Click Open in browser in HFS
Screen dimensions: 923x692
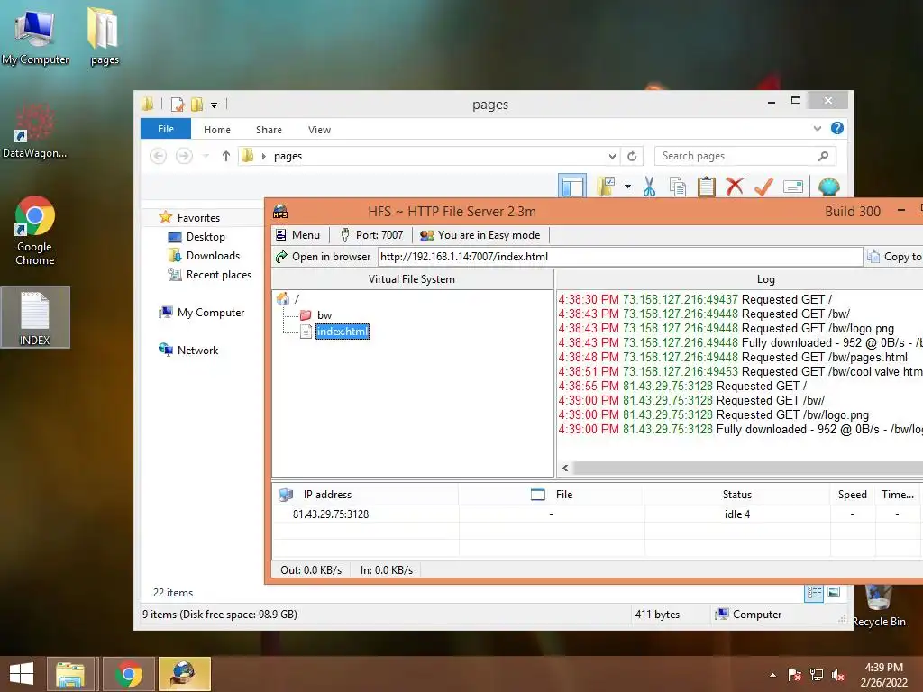(324, 257)
